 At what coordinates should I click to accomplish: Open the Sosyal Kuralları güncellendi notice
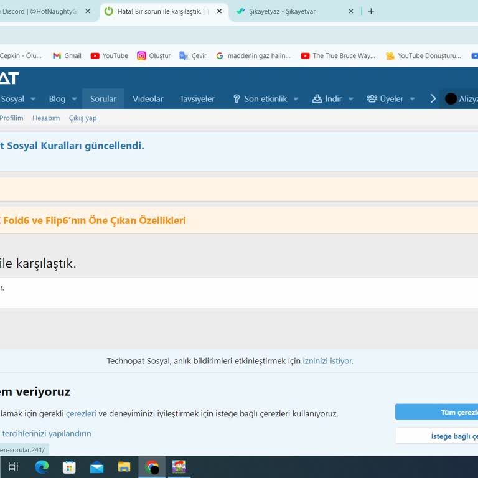[x=72, y=146]
